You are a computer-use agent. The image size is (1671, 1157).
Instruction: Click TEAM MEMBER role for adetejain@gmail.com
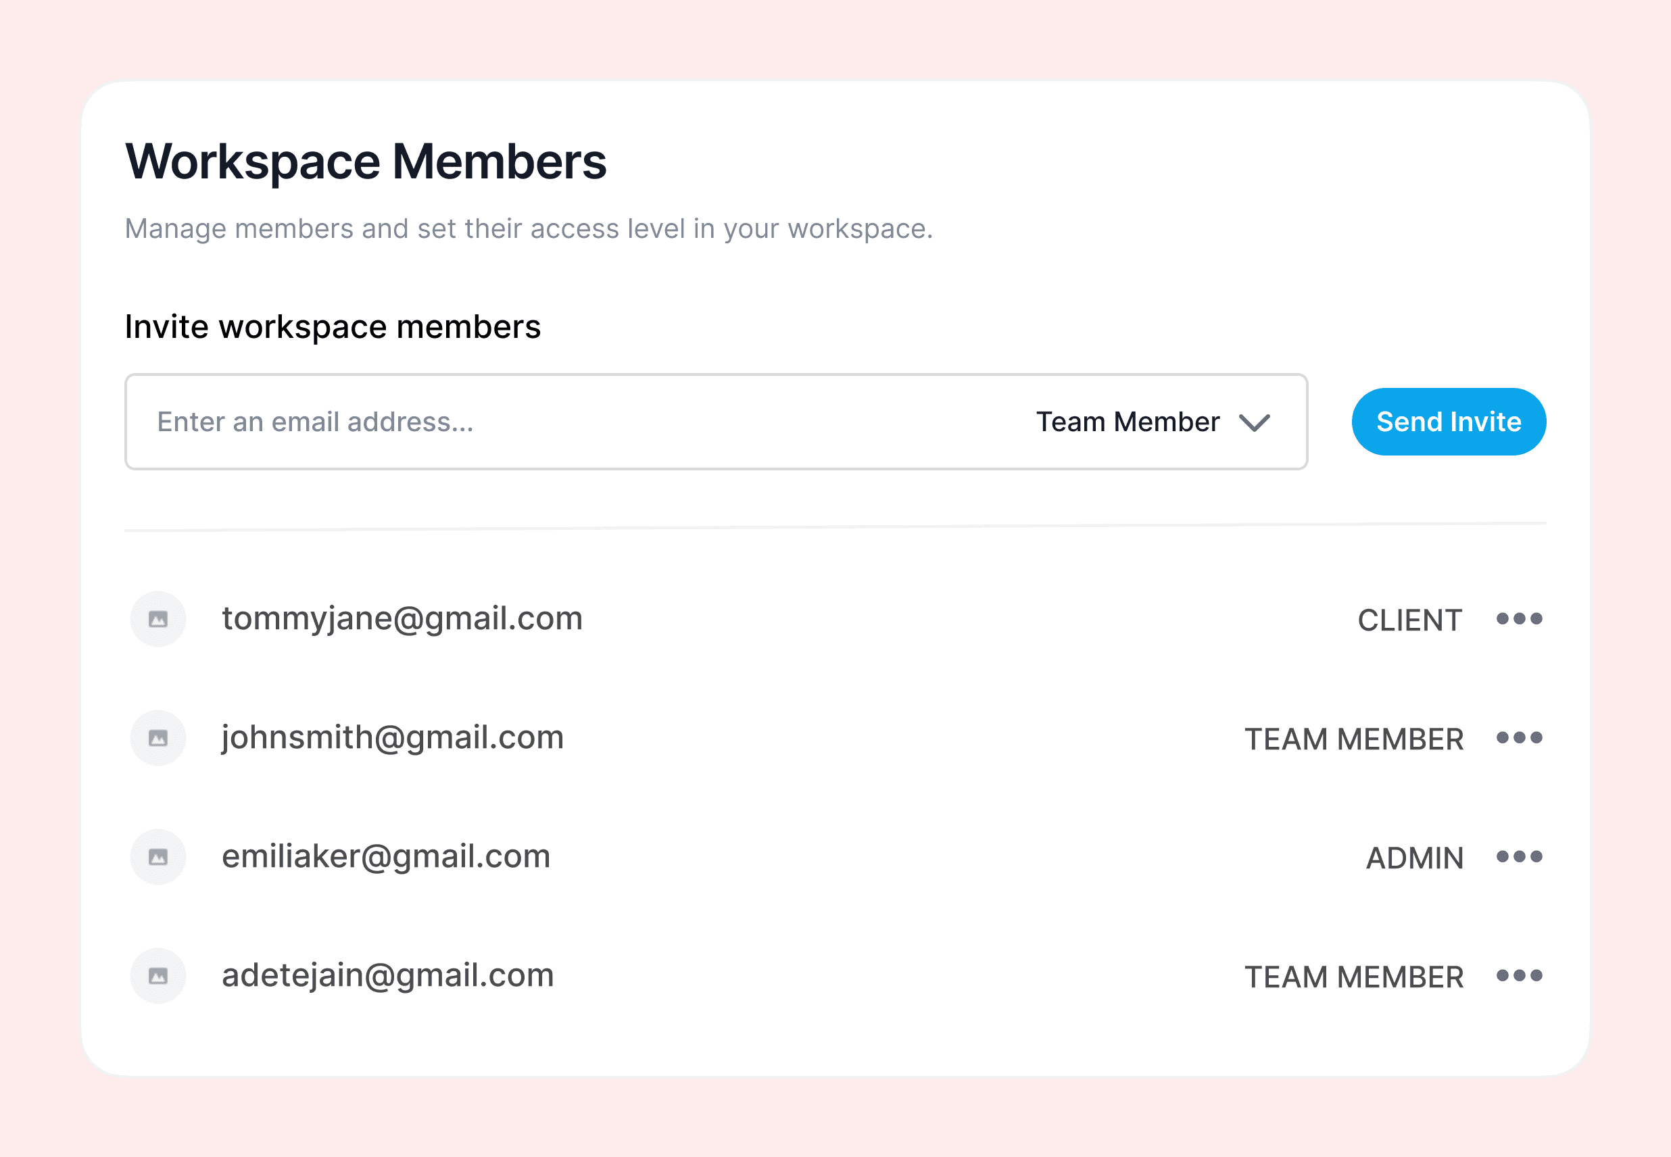tap(1353, 977)
